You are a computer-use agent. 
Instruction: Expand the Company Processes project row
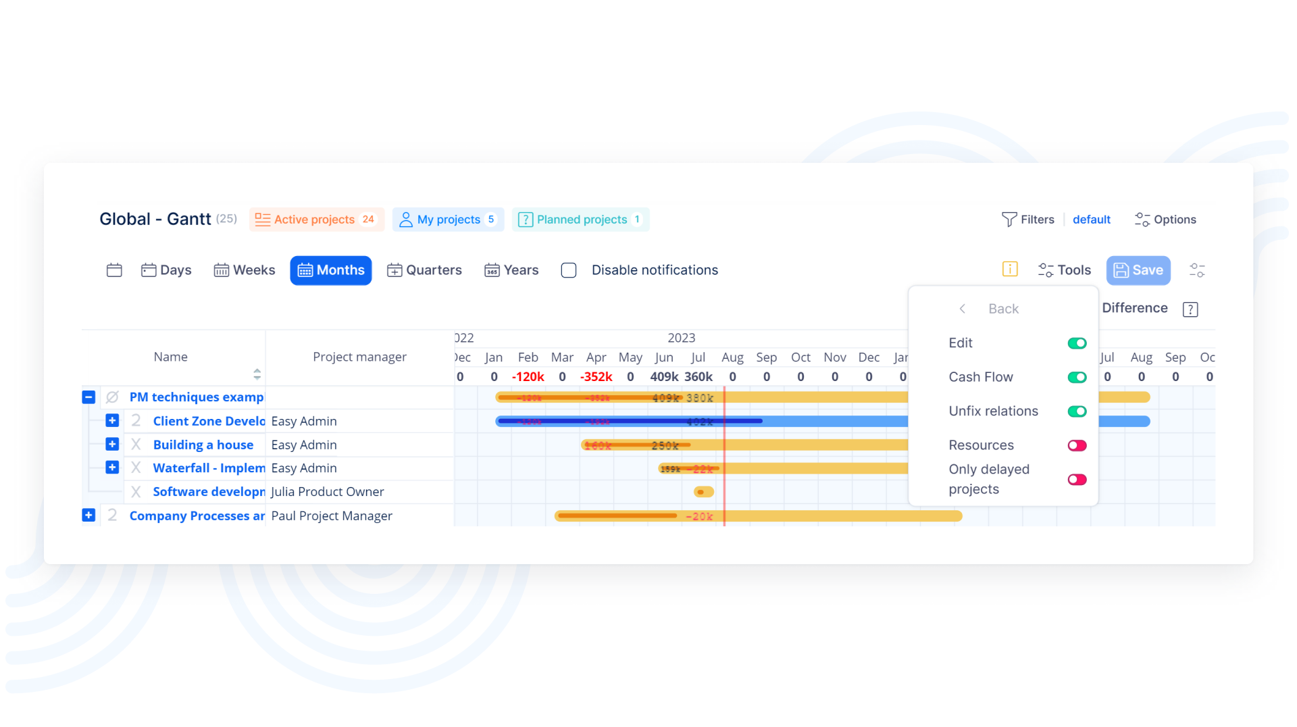[x=88, y=516]
